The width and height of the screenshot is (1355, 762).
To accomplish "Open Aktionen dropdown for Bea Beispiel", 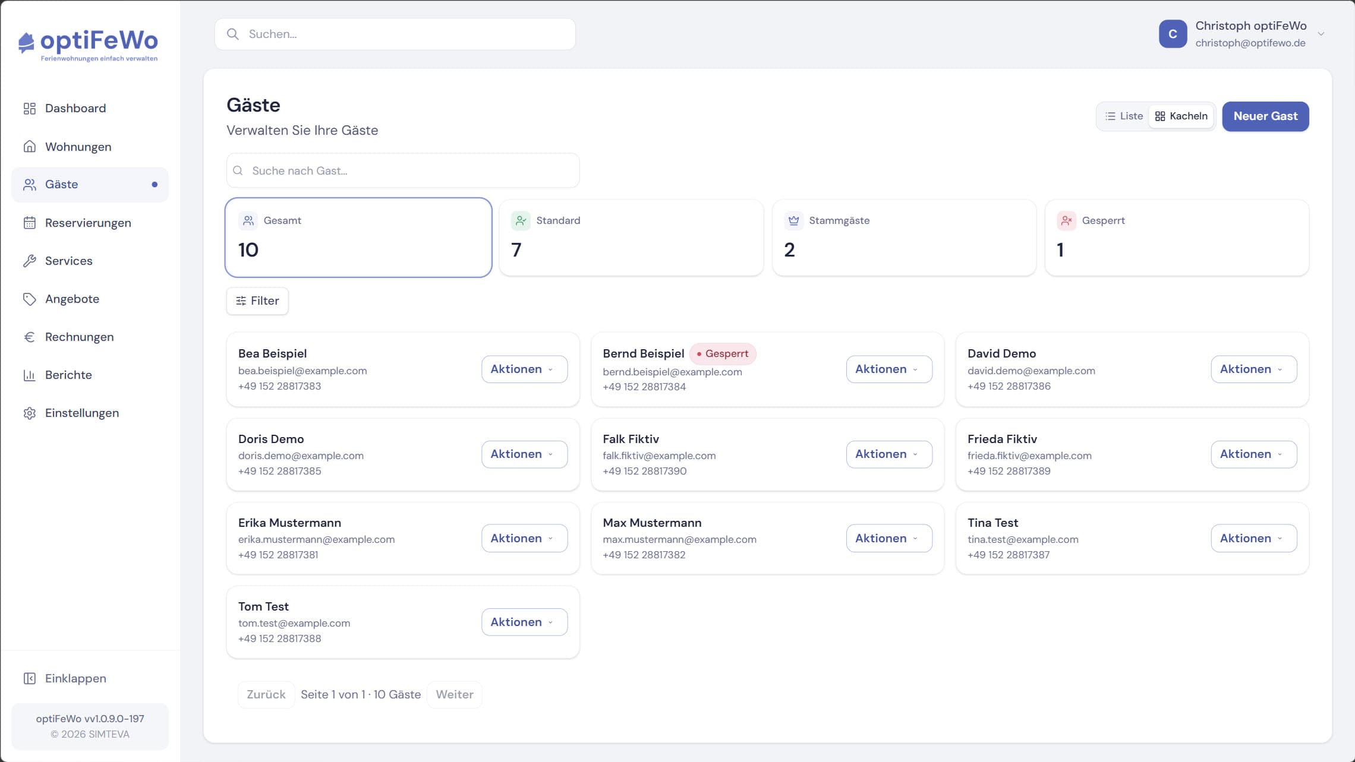I will pos(524,369).
